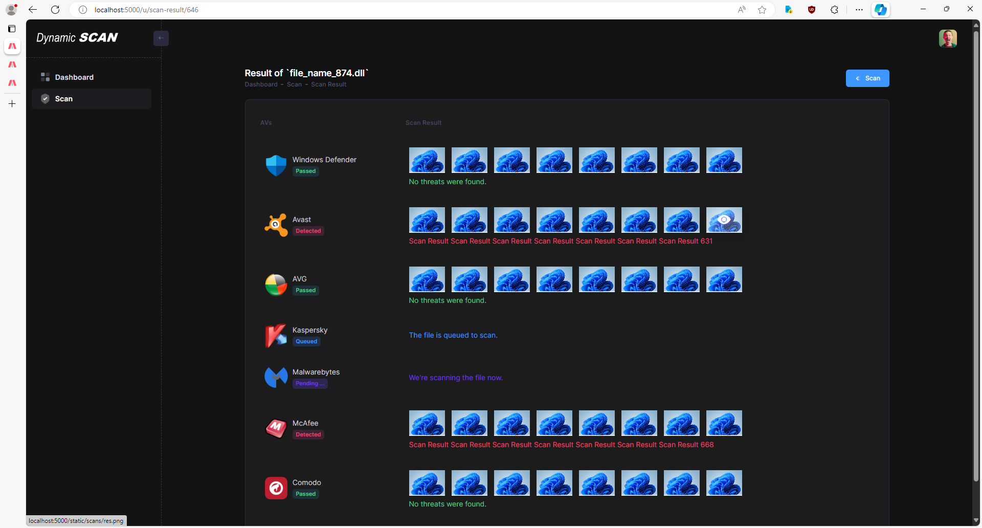
Task: Click the page vertical scrollbar
Action: point(976,256)
